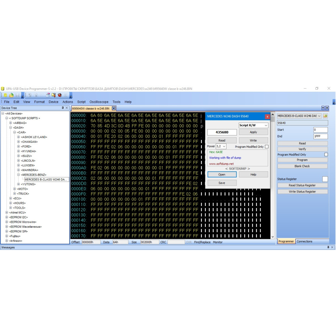The image size is (336, 336).
Task: Click Write in the W246 dash dialog
Action: click(x=253, y=140)
